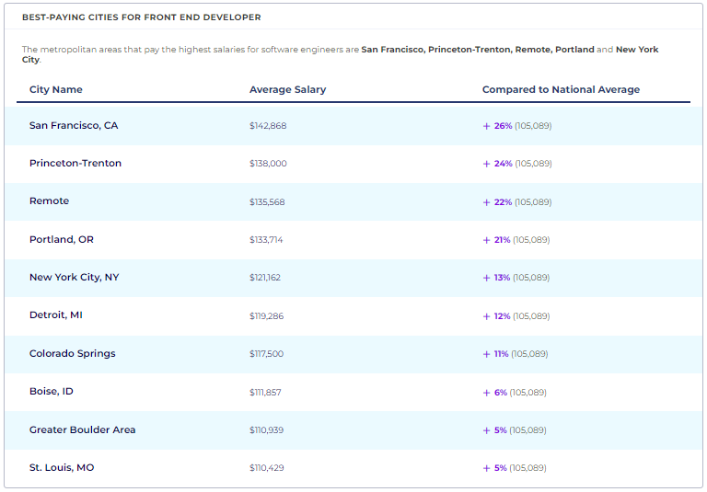Click the $138,000 salary figure

pyautogui.click(x=268, y=164)
